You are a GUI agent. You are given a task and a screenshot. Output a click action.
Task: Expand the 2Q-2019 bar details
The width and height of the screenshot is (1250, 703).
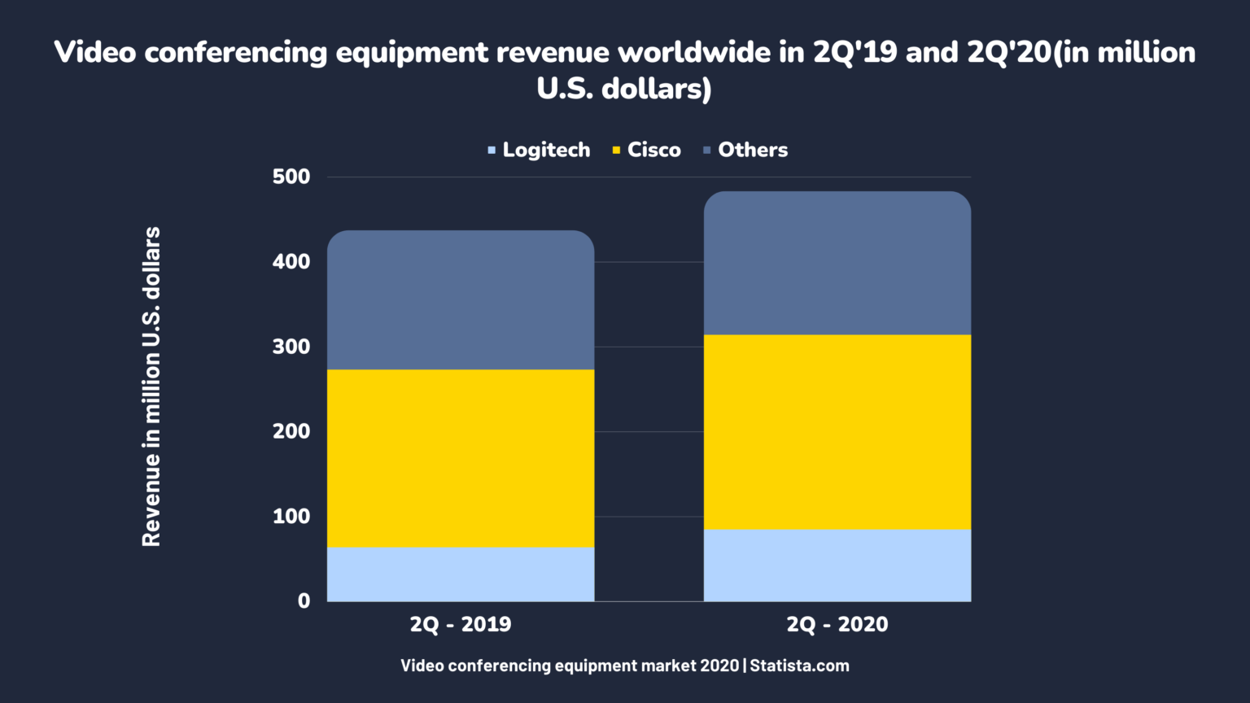[460, 415]
